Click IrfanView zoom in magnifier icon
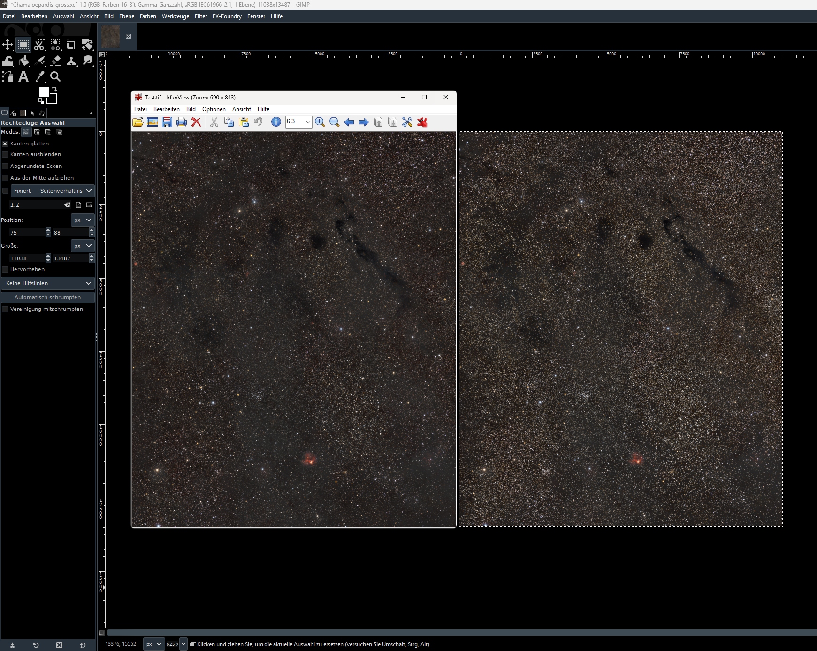817x651 pixels. coord(320,122)
